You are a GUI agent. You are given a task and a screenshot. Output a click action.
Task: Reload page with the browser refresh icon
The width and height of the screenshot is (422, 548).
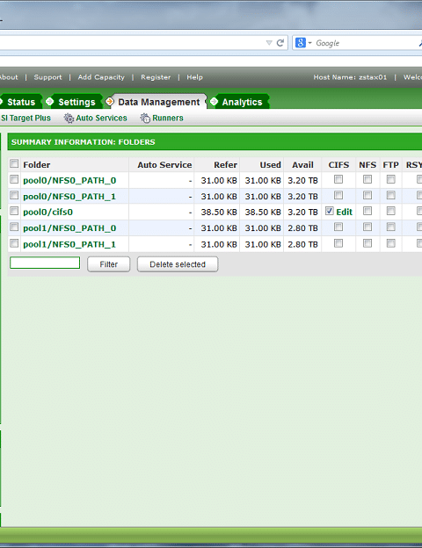[x=280, y=43]
